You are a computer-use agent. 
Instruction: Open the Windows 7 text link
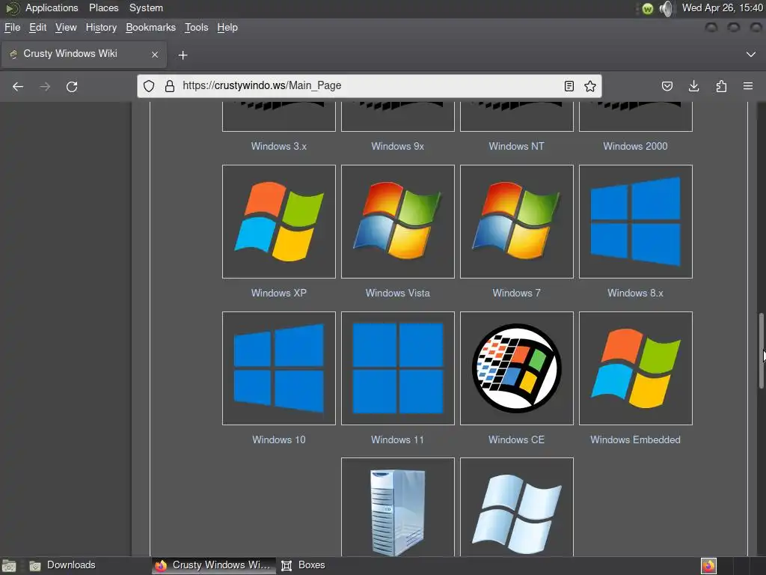[516, 293]
